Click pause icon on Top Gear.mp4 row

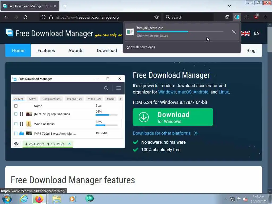[x=22, y=114]
